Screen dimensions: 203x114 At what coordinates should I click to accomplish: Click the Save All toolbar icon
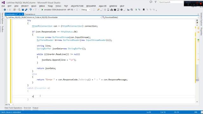pyautogui.click(x=26, y=10)
